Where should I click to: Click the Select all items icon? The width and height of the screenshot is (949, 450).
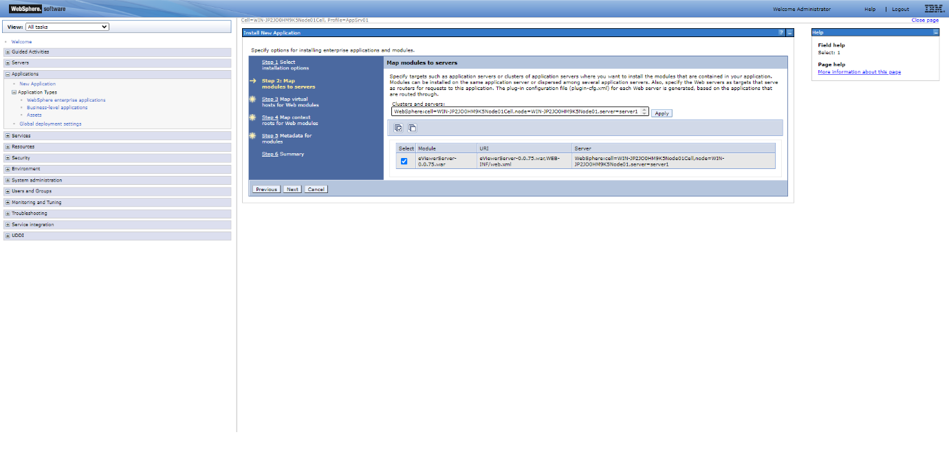click(x=397, y=128)
